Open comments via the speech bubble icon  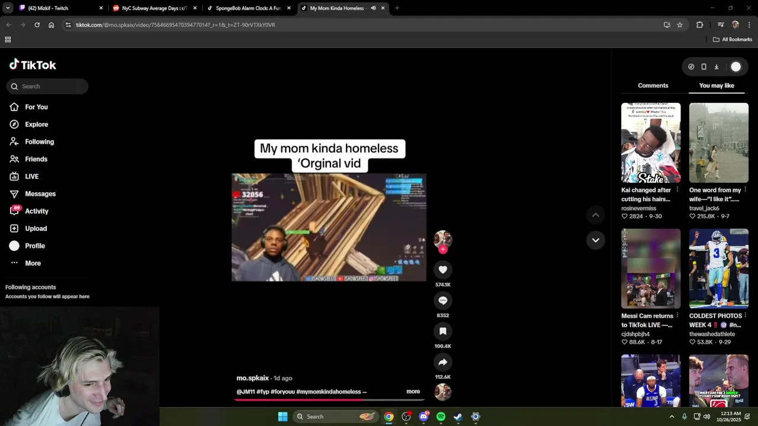(443, 301)
